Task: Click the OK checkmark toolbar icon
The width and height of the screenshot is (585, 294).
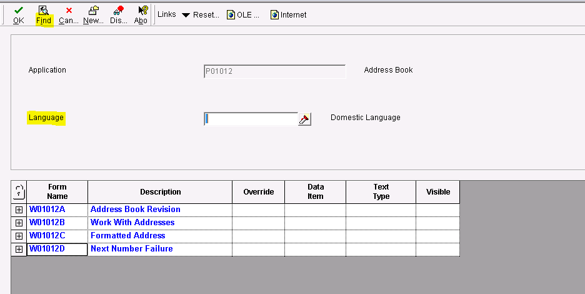Action: [19, 11]
